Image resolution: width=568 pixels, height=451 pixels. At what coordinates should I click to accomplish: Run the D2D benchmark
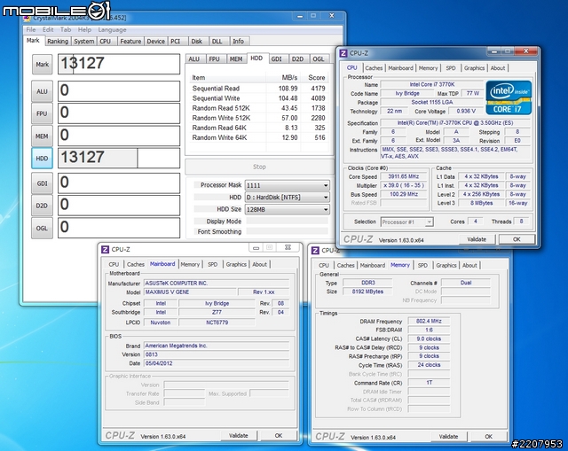42,206
